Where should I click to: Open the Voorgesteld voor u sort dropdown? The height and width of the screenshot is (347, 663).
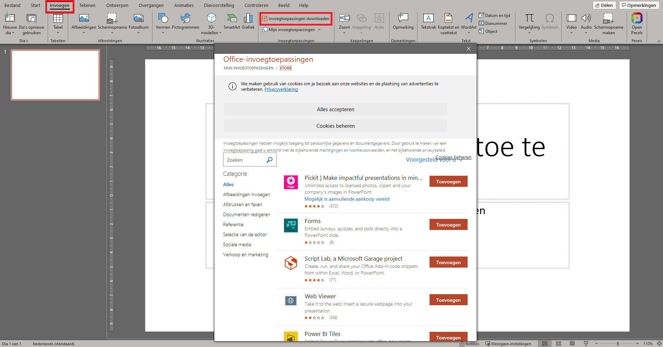[x=434, y=160]
